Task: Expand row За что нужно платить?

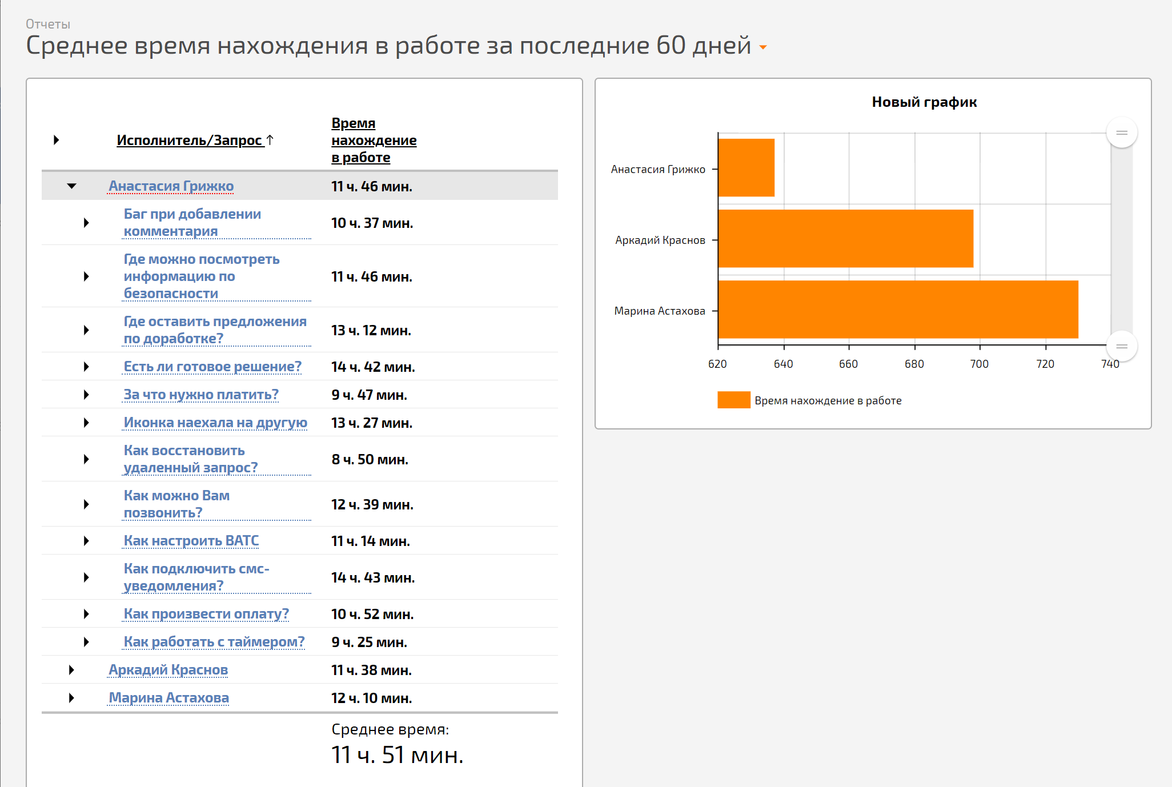Action: click(86, 395)
